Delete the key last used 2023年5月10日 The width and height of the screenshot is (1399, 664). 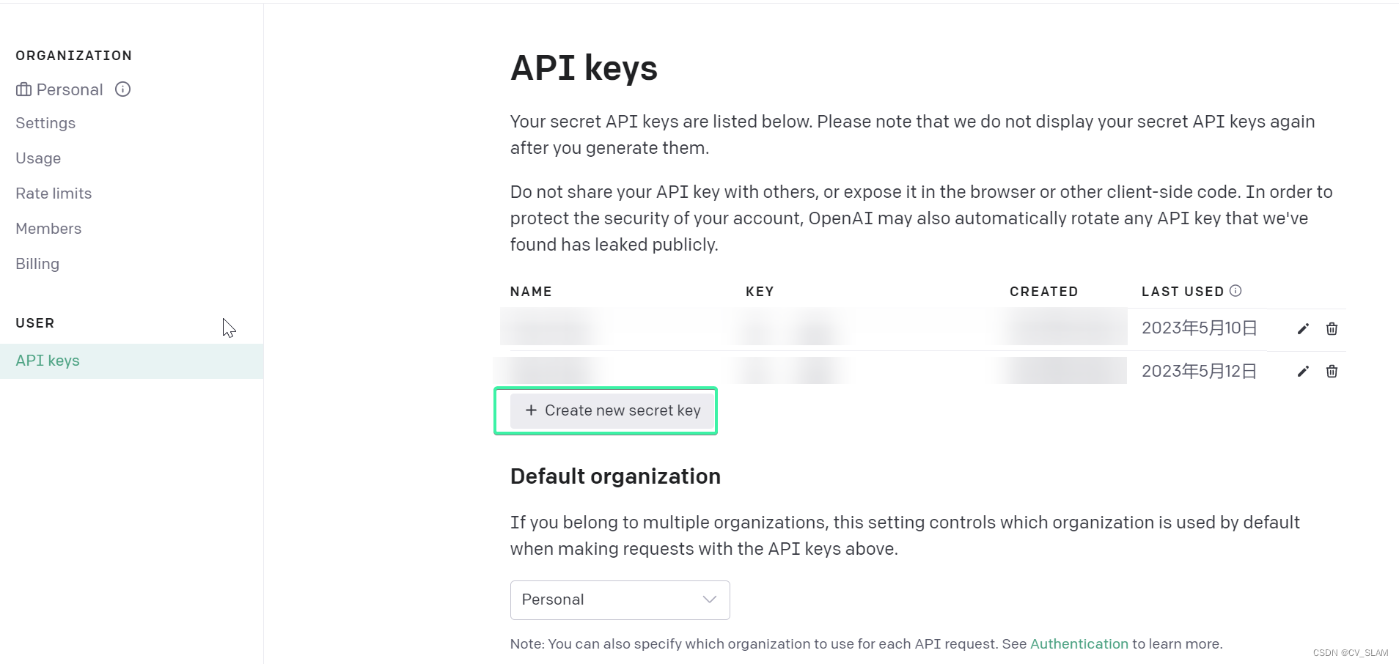[x=1332, y=329]
